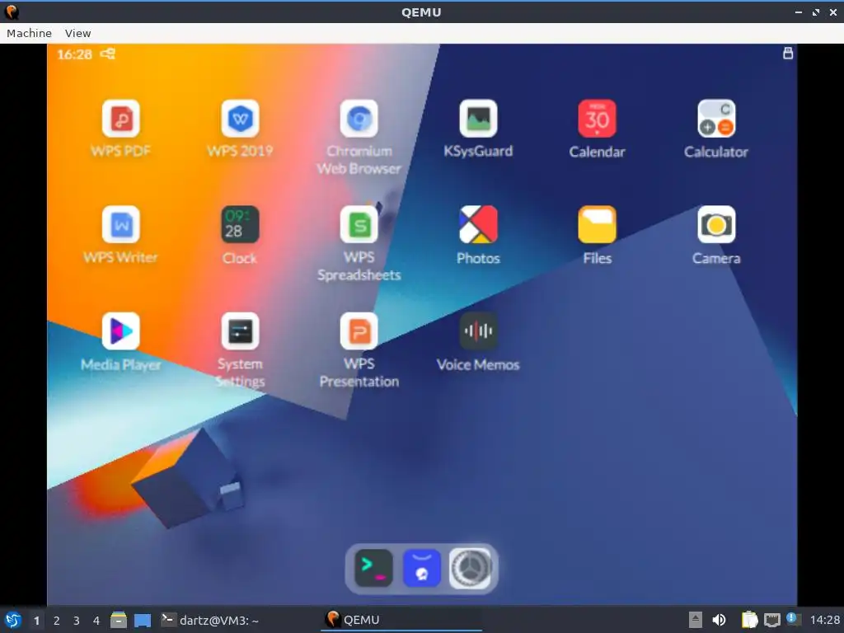The image size is (844, 633).
Task: Click the host clock showing 14:28
Action: (x=824, y=620)
